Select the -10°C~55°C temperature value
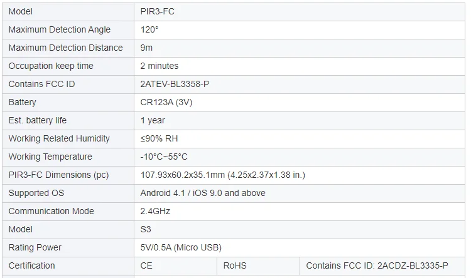The image size is (471, 278). pos(164,157)
